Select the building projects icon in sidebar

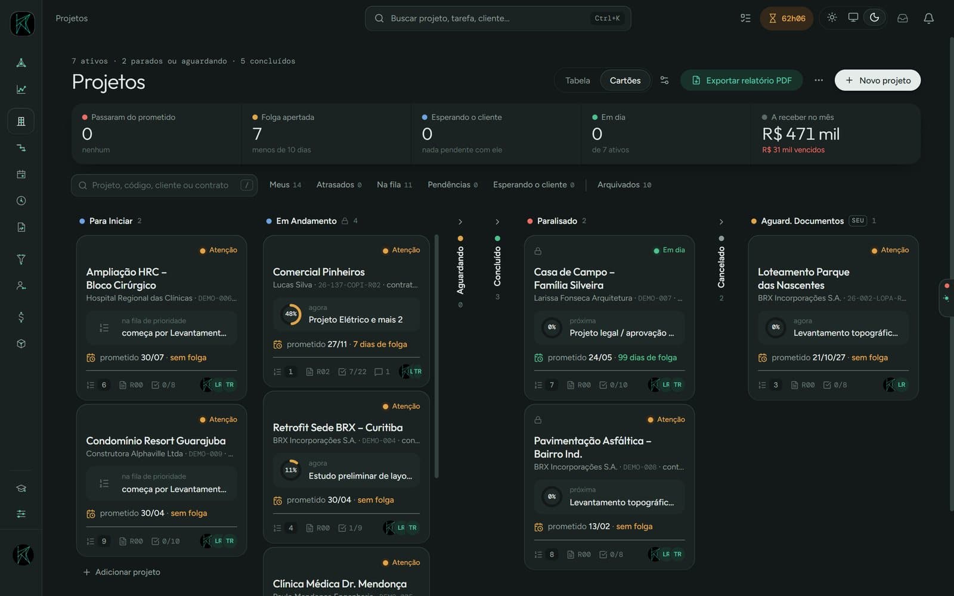(21, 122)
